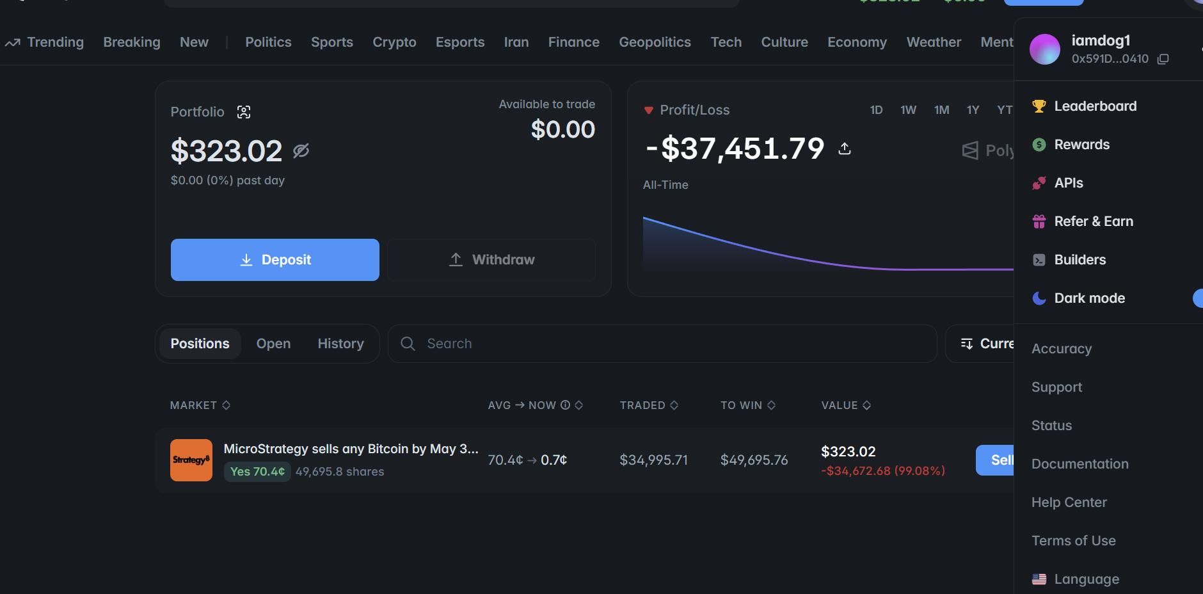
Task: Open the Help Center link
Action: click(x=1069, y=502)
